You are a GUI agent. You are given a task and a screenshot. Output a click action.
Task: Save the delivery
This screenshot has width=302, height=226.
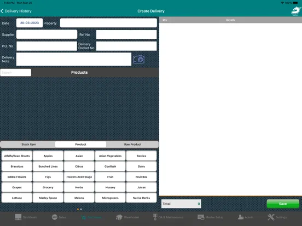coord(283,204)
